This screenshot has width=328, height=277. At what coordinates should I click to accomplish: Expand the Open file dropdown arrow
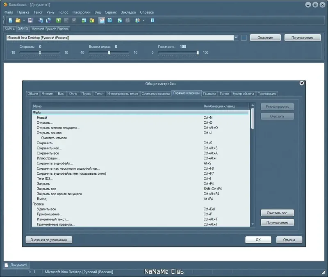(24, 20)
